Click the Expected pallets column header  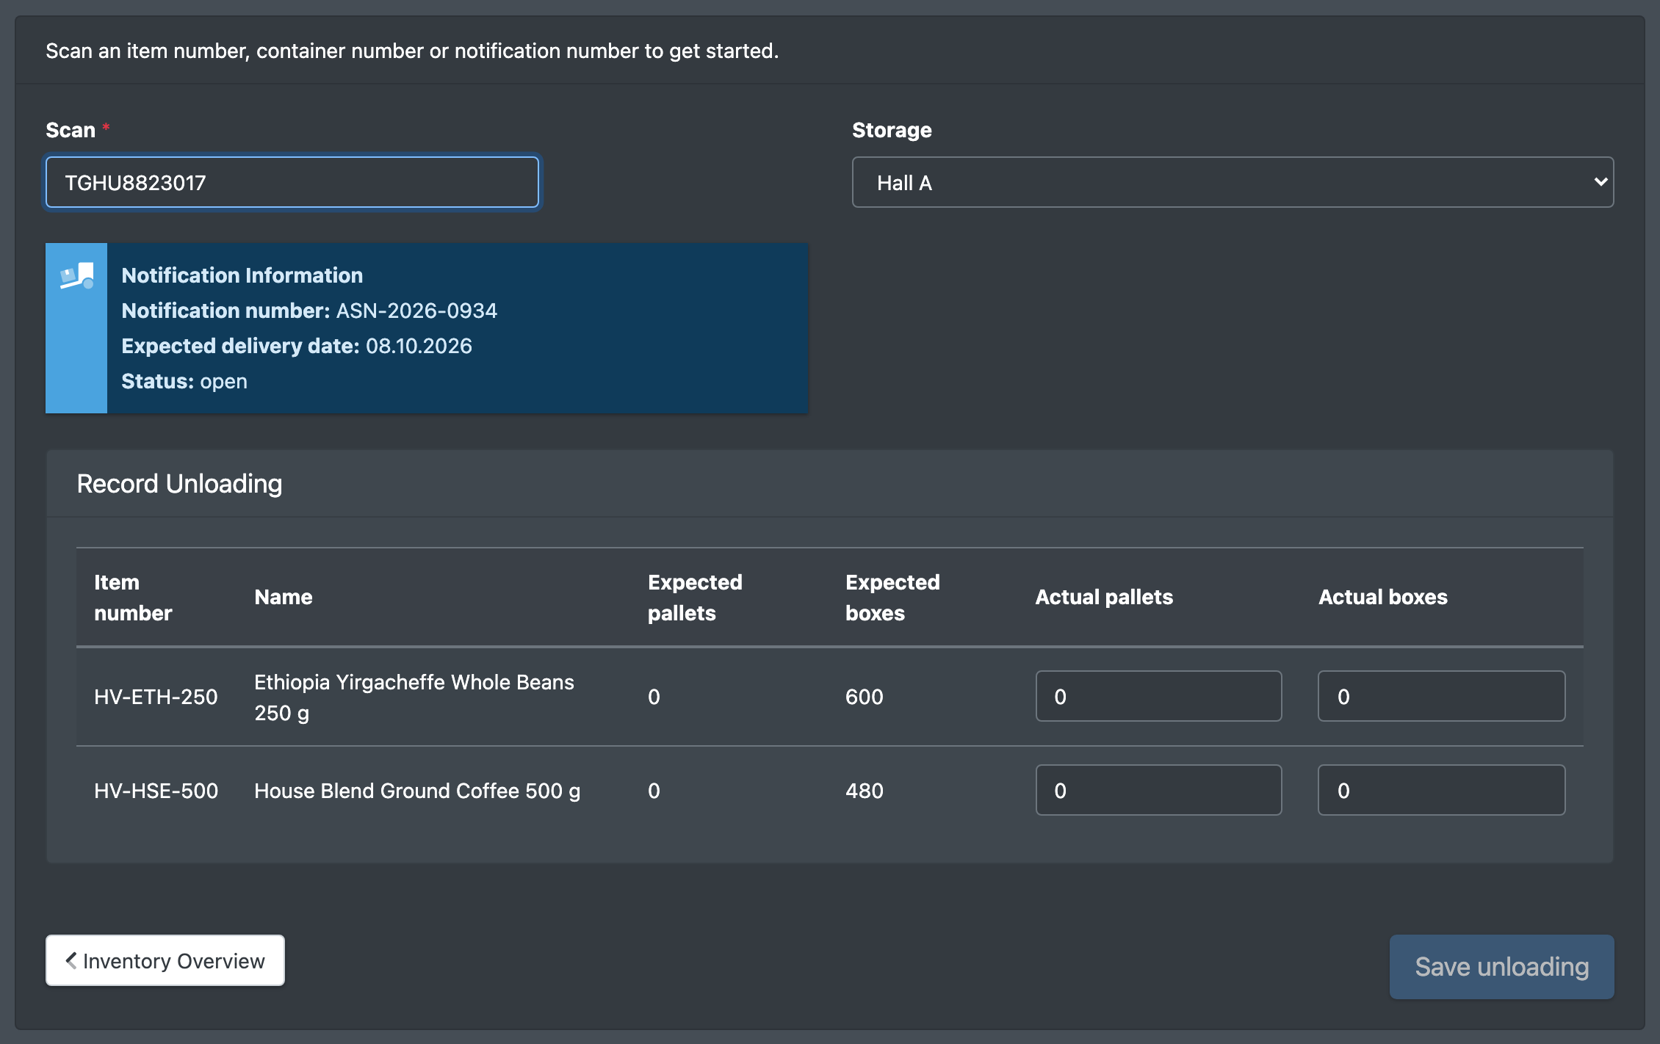(x=695, y=597)
